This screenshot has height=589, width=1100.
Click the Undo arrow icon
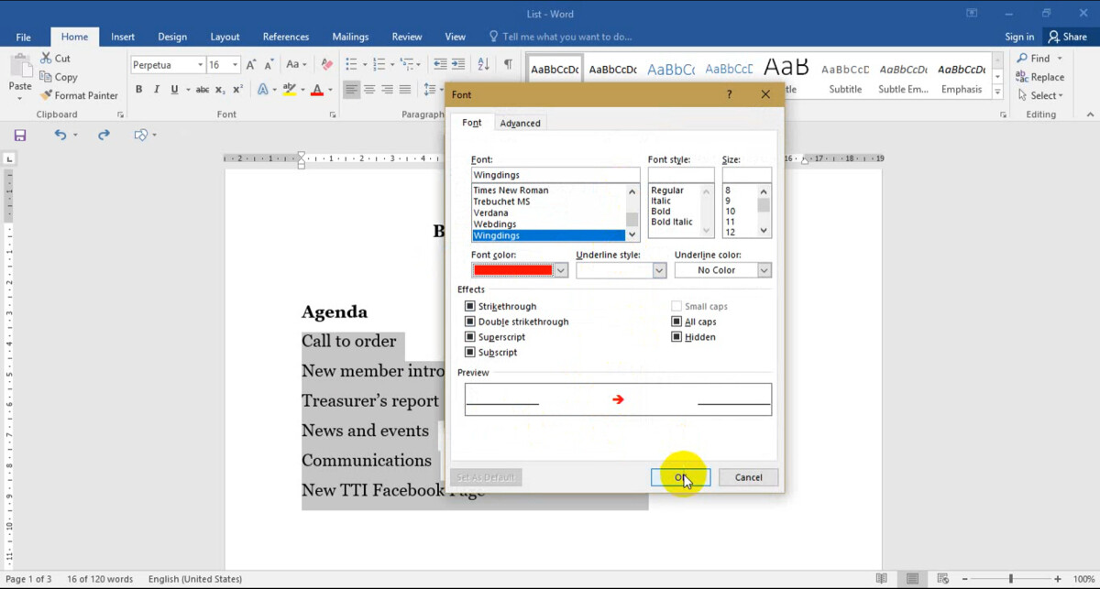[x=60, y=135]
